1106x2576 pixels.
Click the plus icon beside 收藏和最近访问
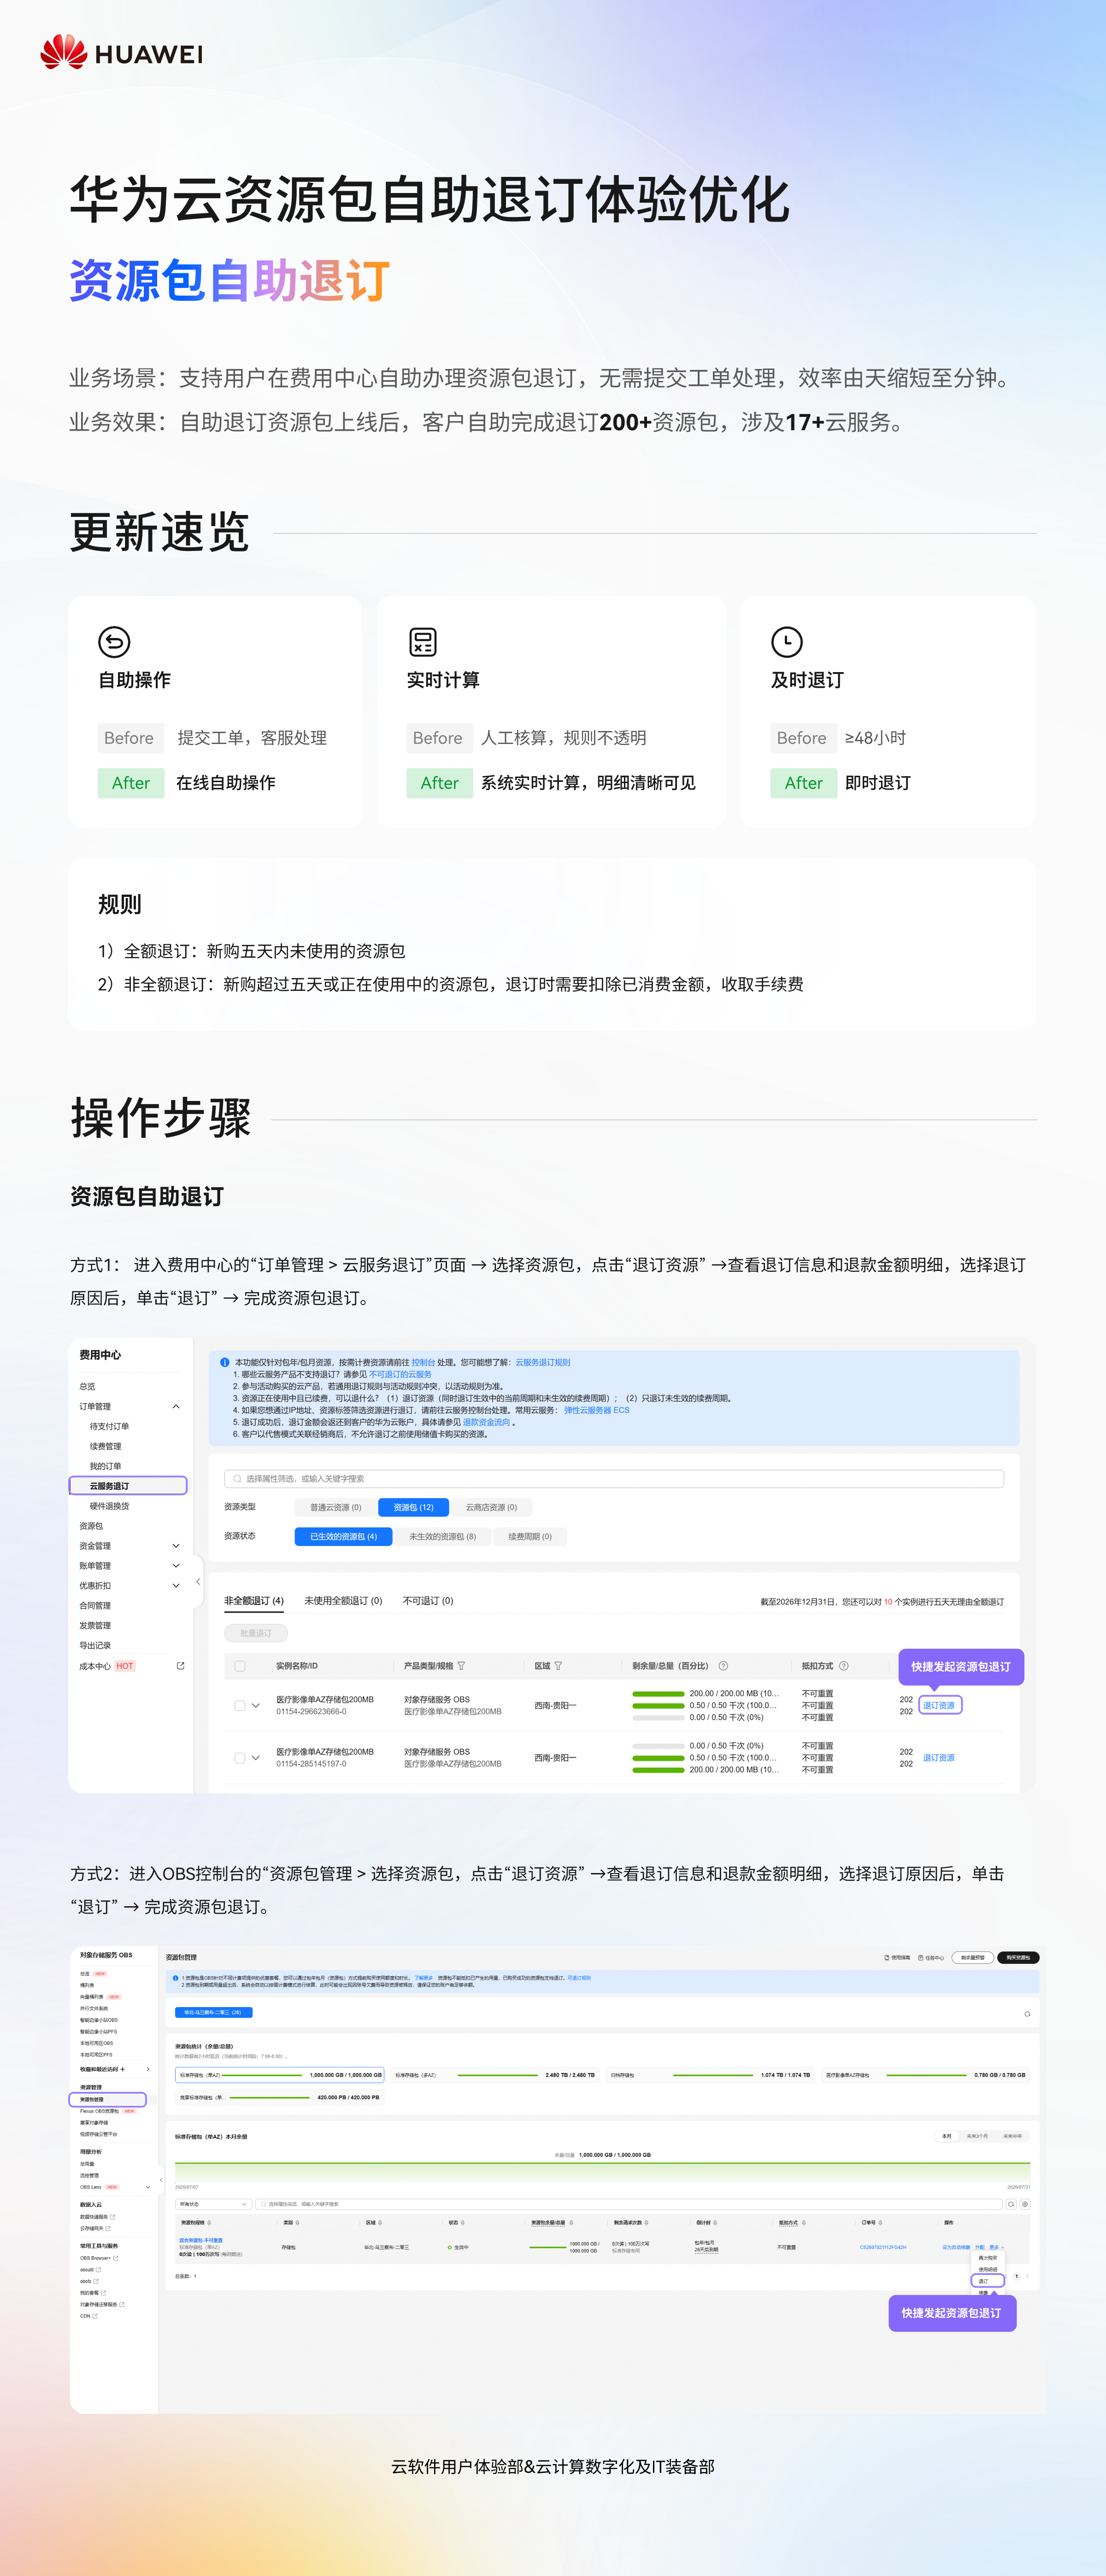123,2069
